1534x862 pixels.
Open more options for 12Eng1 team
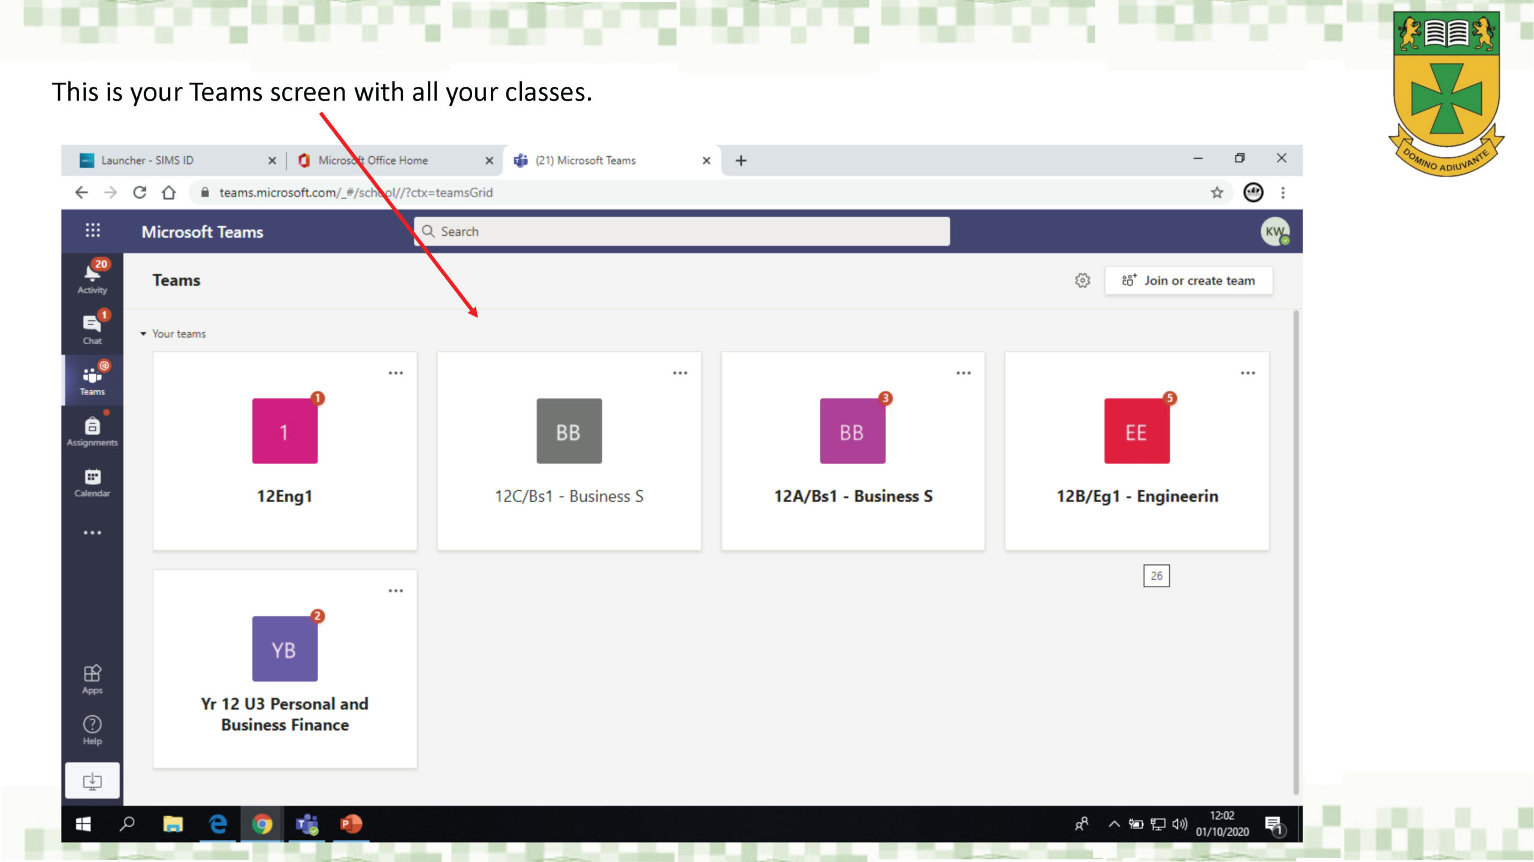[x=396, y=373]
